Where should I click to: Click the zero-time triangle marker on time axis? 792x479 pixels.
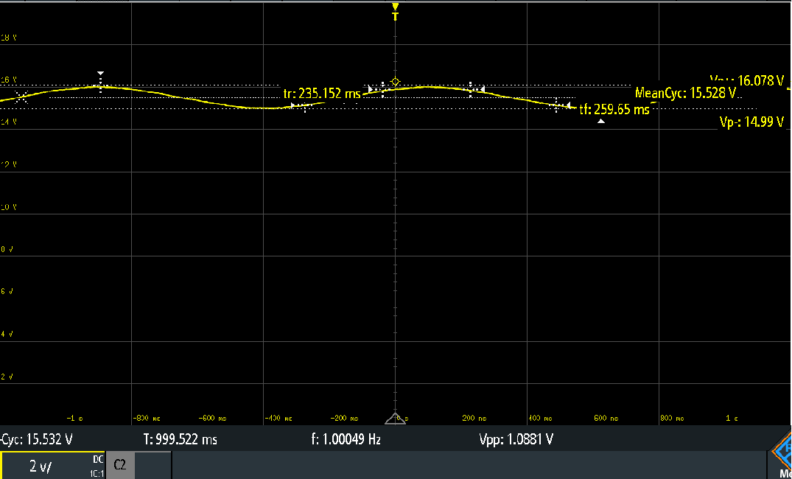[396, 418]
